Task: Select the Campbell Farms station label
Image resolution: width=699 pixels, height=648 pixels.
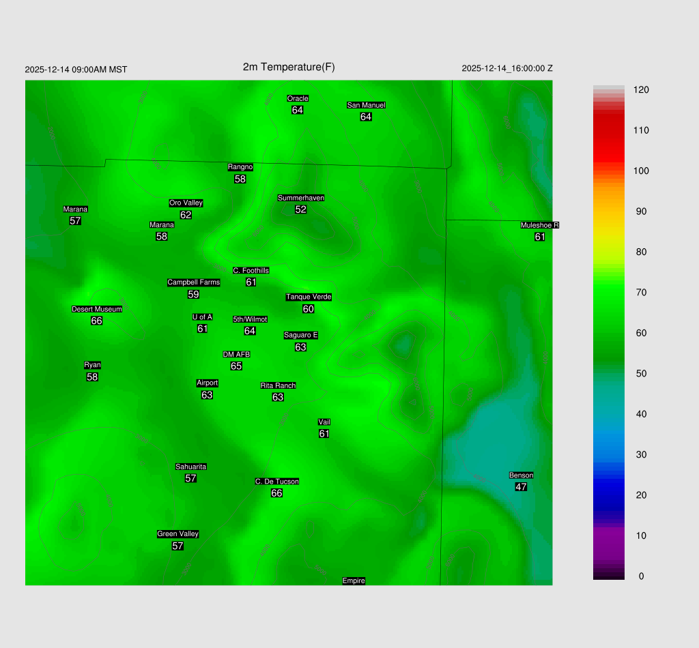Action: coord(194,282)
